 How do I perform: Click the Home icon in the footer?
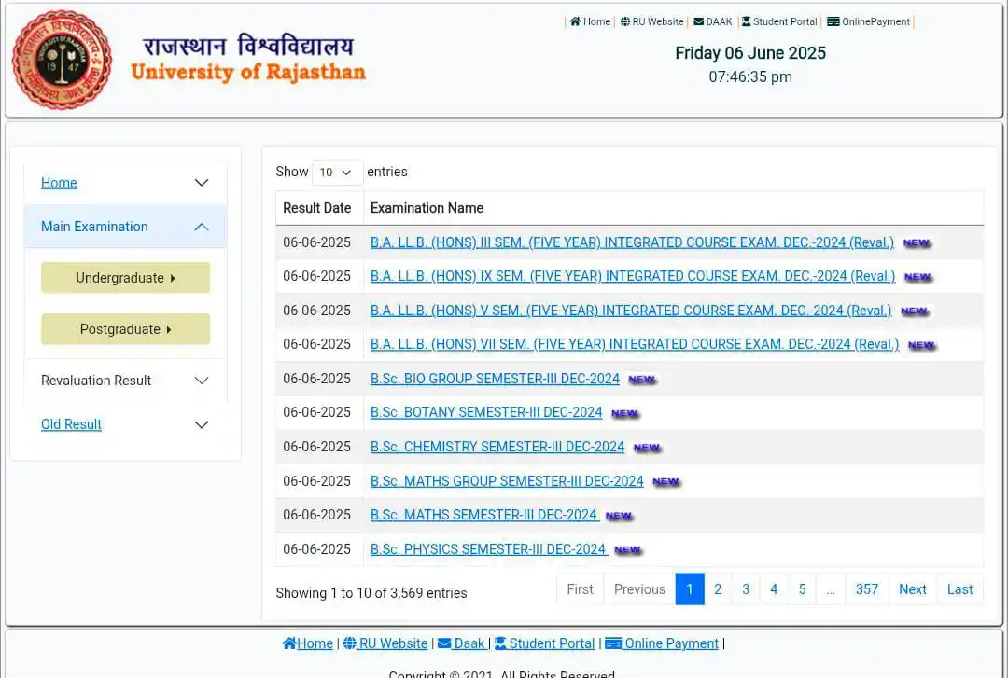(289, 643)
